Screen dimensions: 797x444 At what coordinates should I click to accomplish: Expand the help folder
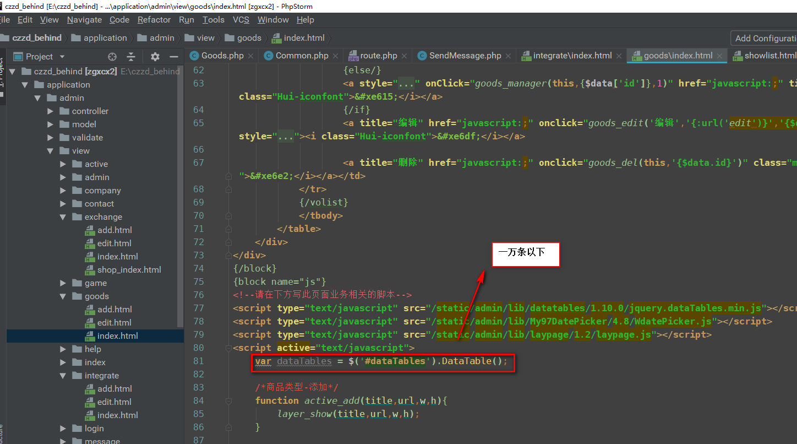point(63,349)
